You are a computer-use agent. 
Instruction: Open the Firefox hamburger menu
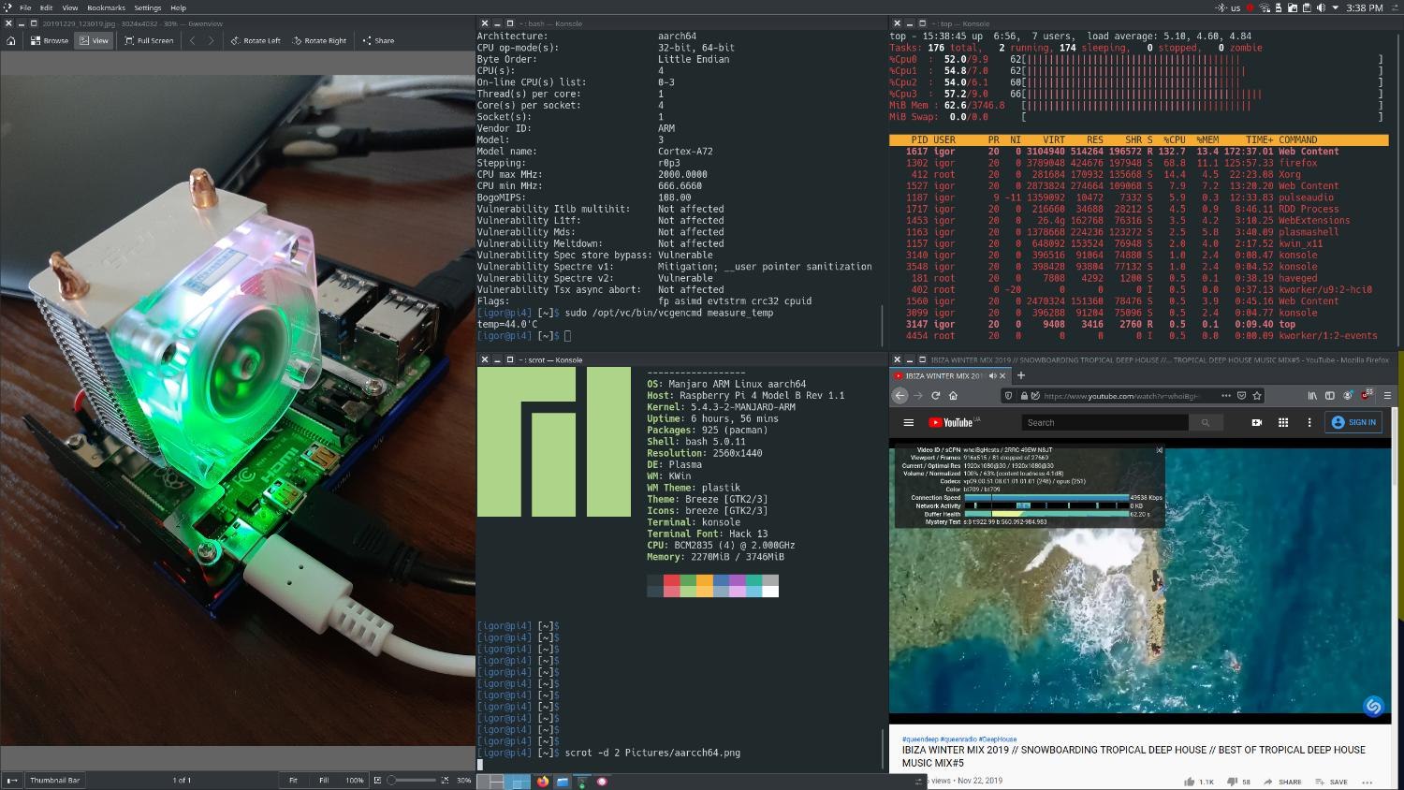pos(1387,396)
